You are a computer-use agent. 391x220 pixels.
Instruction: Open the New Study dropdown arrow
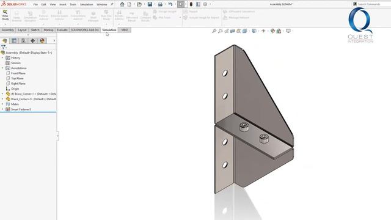5,24
